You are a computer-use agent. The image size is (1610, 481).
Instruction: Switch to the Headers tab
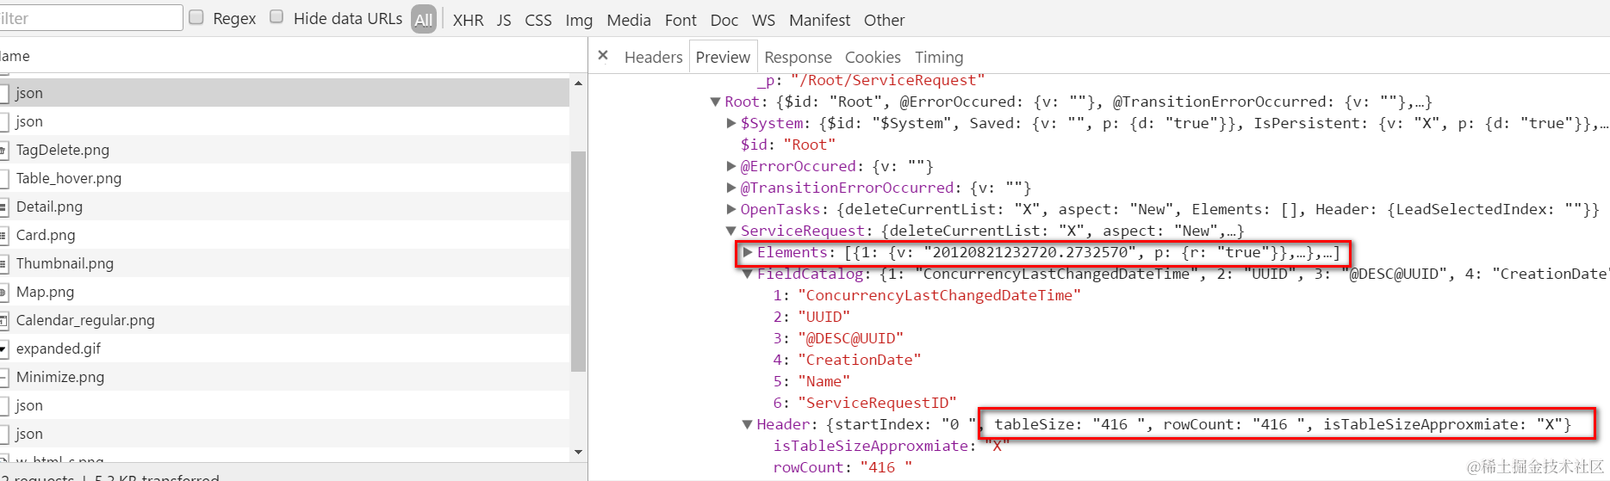pyautogui.click(x=653, y=57)
